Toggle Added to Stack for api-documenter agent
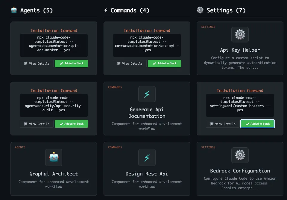 point(71,63)
